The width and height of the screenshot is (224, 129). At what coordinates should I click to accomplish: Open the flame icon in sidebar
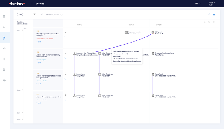pos(4,27)
